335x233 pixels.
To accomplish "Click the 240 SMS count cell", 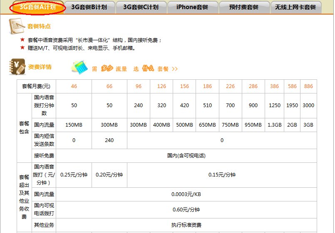I will [109, 140].
